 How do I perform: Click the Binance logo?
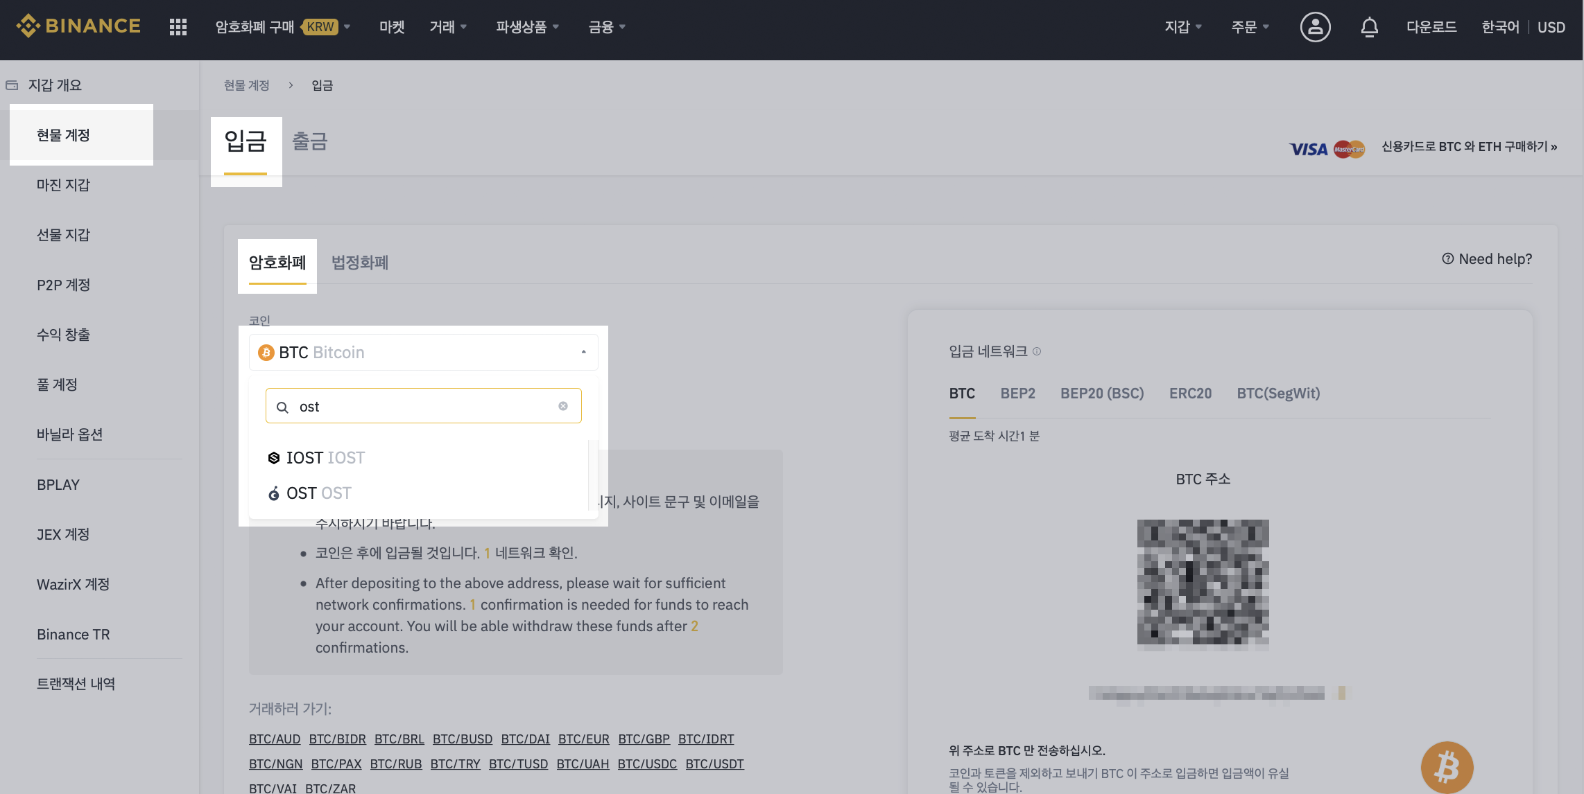[78, 26]
